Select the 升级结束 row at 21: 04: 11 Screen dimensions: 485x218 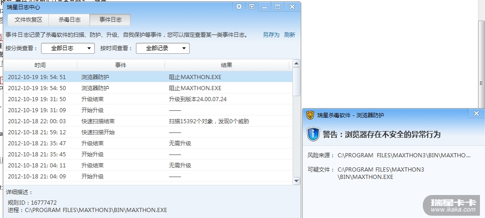(148, 166)
